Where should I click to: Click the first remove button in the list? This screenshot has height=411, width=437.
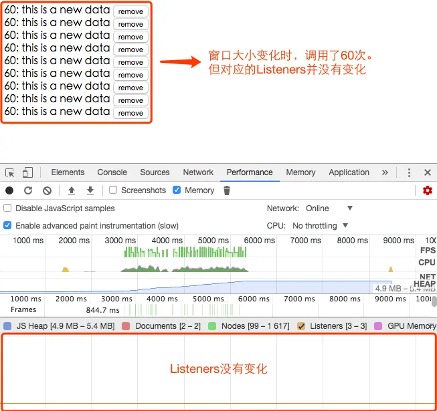tap(130, 11)
